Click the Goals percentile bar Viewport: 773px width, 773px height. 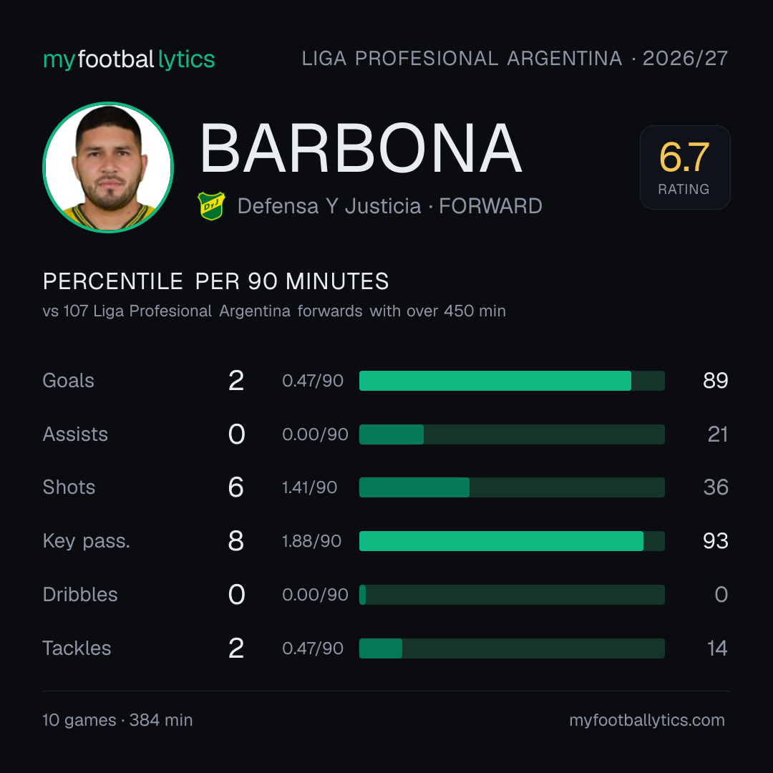[512, 381]
